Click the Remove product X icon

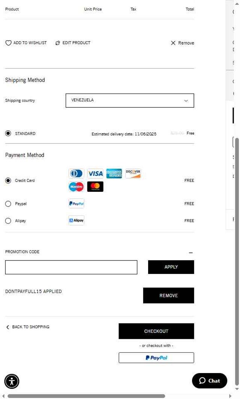coord(173,43)
